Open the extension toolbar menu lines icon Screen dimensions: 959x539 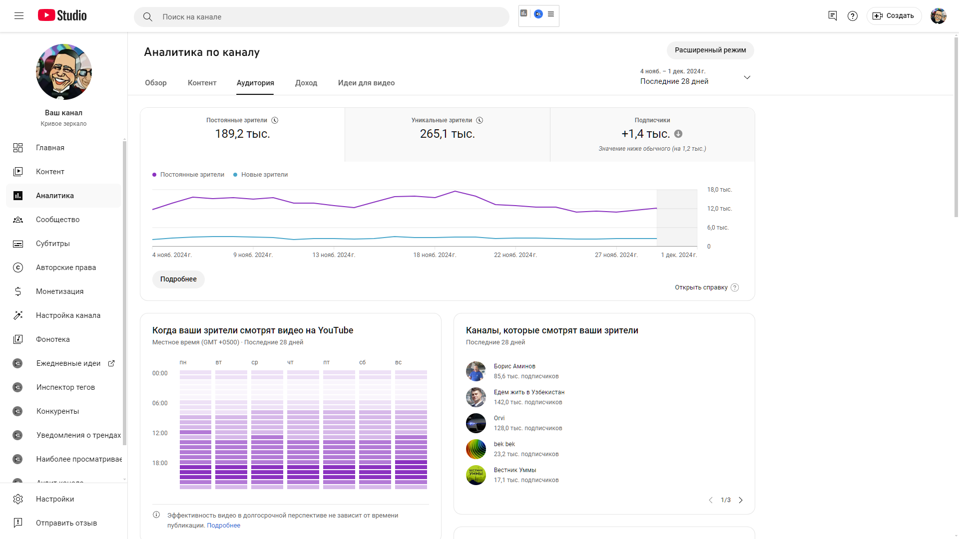[551, 14]
